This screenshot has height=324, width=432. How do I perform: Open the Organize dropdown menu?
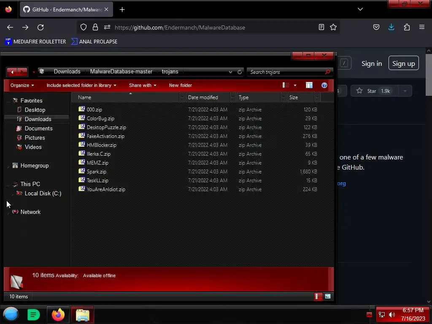[x=22, y=85]
